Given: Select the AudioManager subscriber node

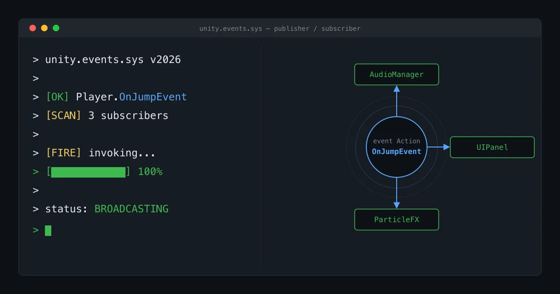Looking at the screenshot, I should pyautogui.click(x=397, y=75).
